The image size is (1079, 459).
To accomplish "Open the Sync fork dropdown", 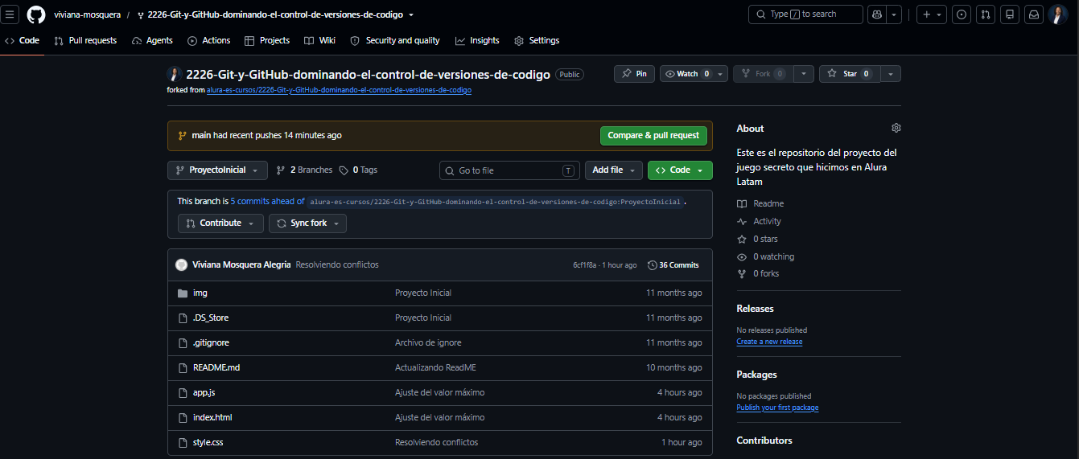I will [x=307, y=223].
